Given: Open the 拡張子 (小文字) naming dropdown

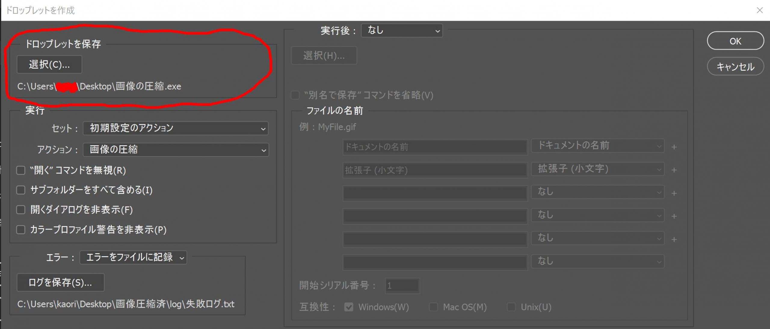Looking at the screenshot, I should click(x=597, y=169).
